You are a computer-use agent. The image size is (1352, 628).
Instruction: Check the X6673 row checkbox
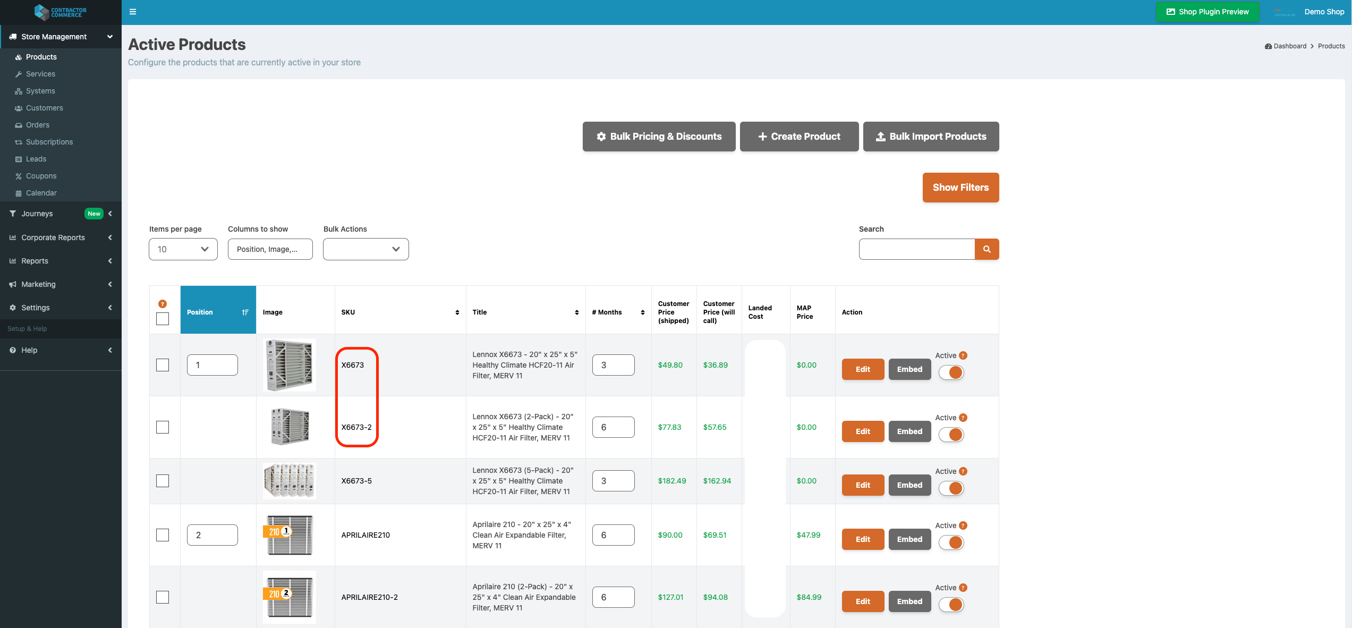coord(163,365)
